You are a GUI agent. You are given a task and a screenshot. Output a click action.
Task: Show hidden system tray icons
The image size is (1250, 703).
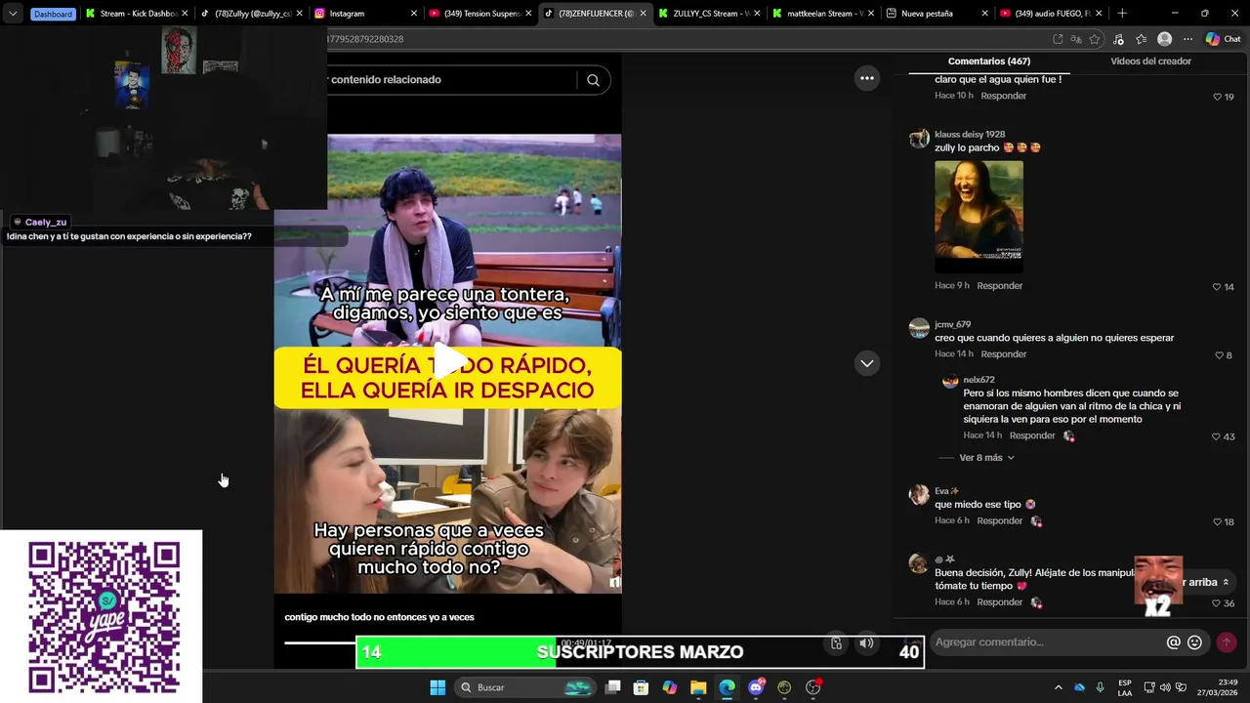[x=1058, y=687]
